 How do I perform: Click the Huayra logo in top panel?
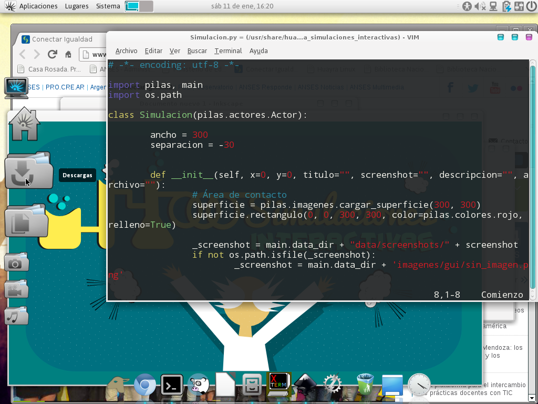(x=10, y=6)
